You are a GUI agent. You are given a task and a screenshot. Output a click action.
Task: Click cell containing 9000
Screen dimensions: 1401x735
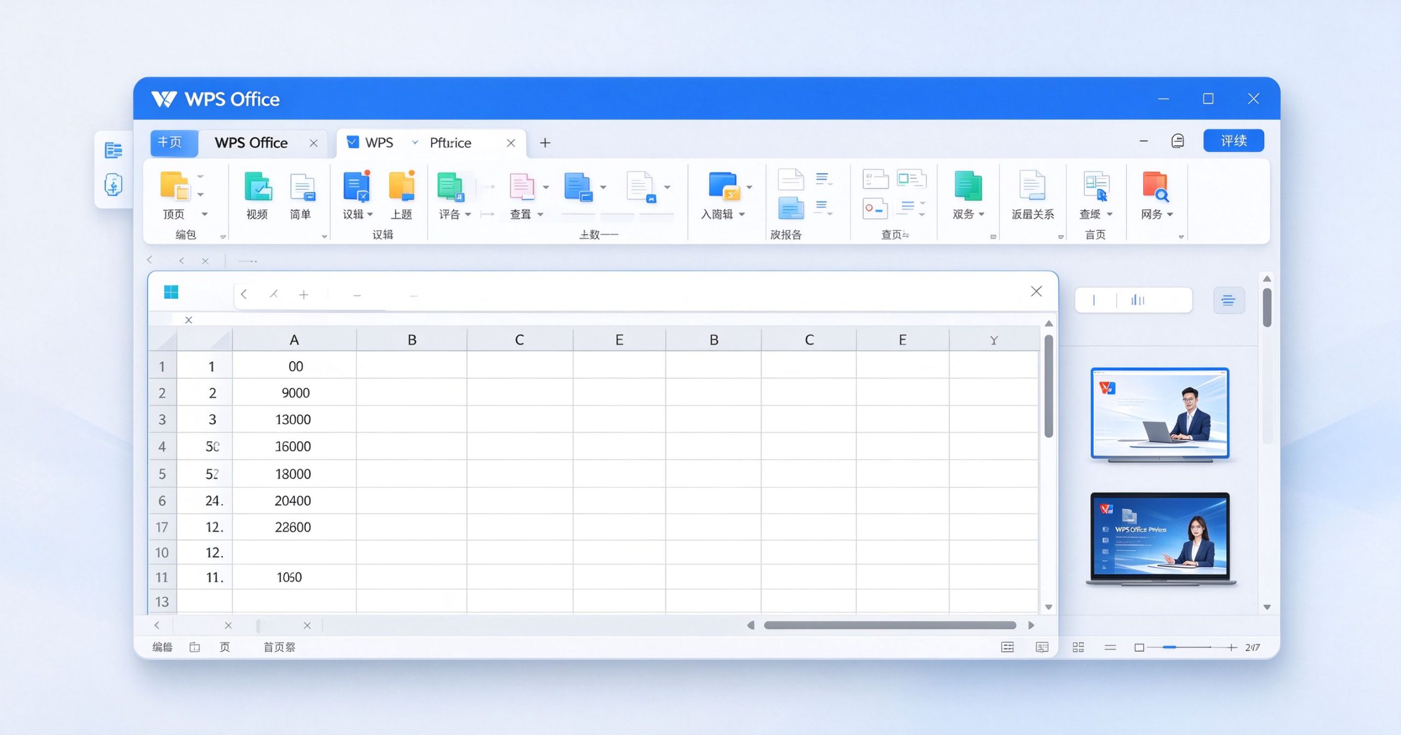tap(294, 393)
